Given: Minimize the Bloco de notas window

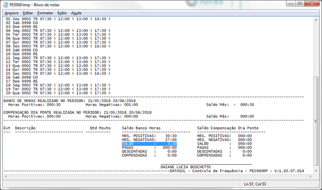Looking at the screenshot, I should 291,3.
